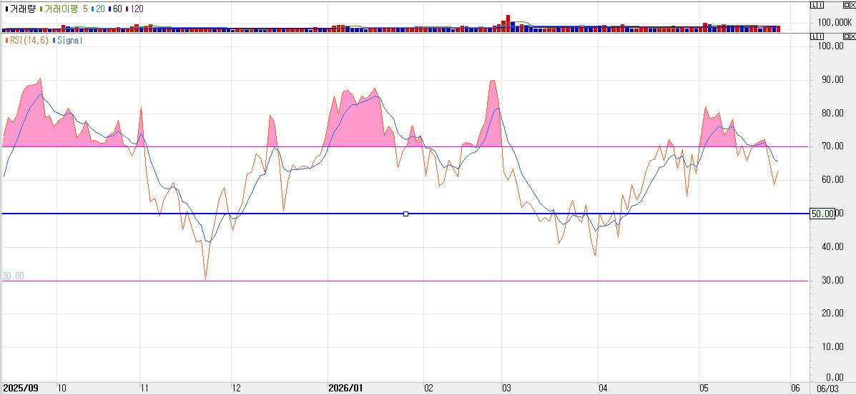This screenshot has height=395, width=856.
Task: Click the 0.00 RSI axis label
Action: point(833,378)
